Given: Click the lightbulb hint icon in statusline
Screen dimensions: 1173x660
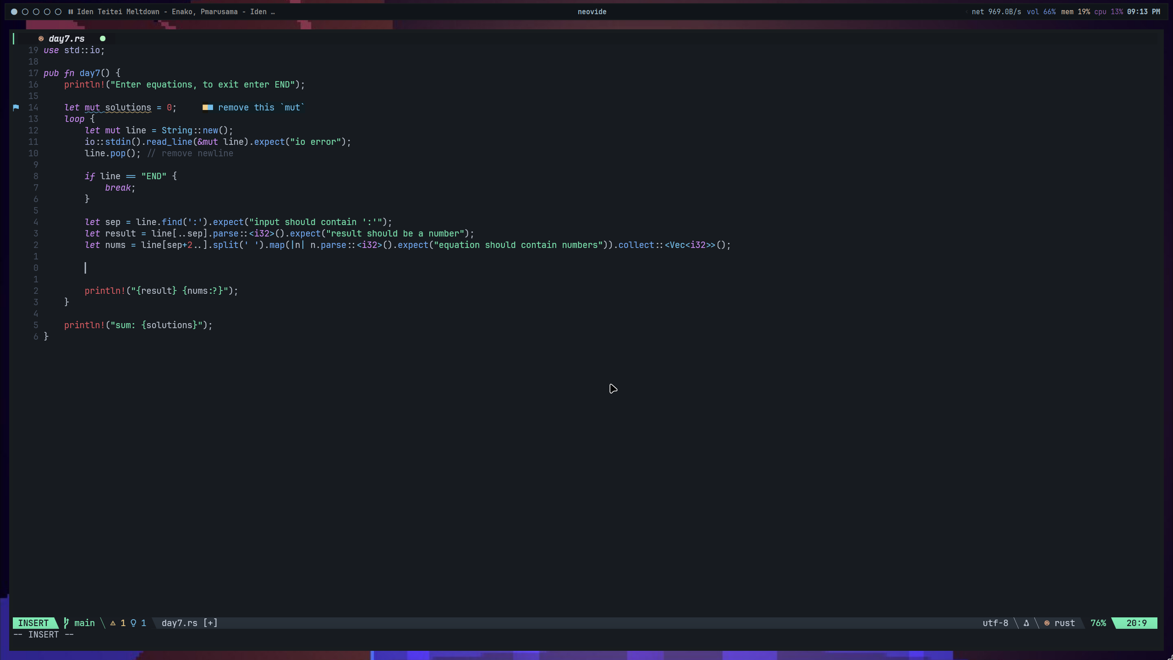Looking at the screenshot, I should pos(133,623).
